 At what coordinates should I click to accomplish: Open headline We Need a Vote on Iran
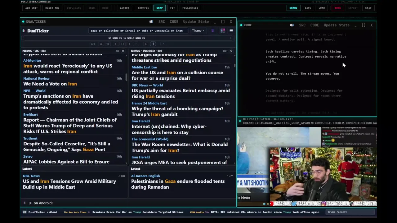tap(50, 84)
